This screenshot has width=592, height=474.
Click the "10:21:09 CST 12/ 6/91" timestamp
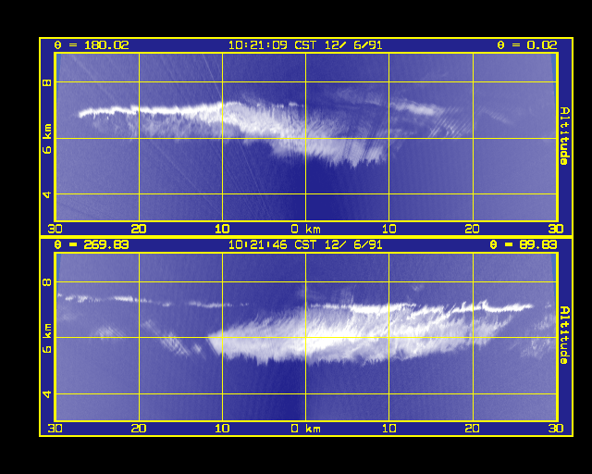point(305,45)
